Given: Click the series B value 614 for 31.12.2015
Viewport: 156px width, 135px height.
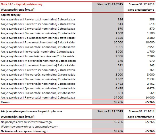Looking at the screenshot, I should point(120,24).
